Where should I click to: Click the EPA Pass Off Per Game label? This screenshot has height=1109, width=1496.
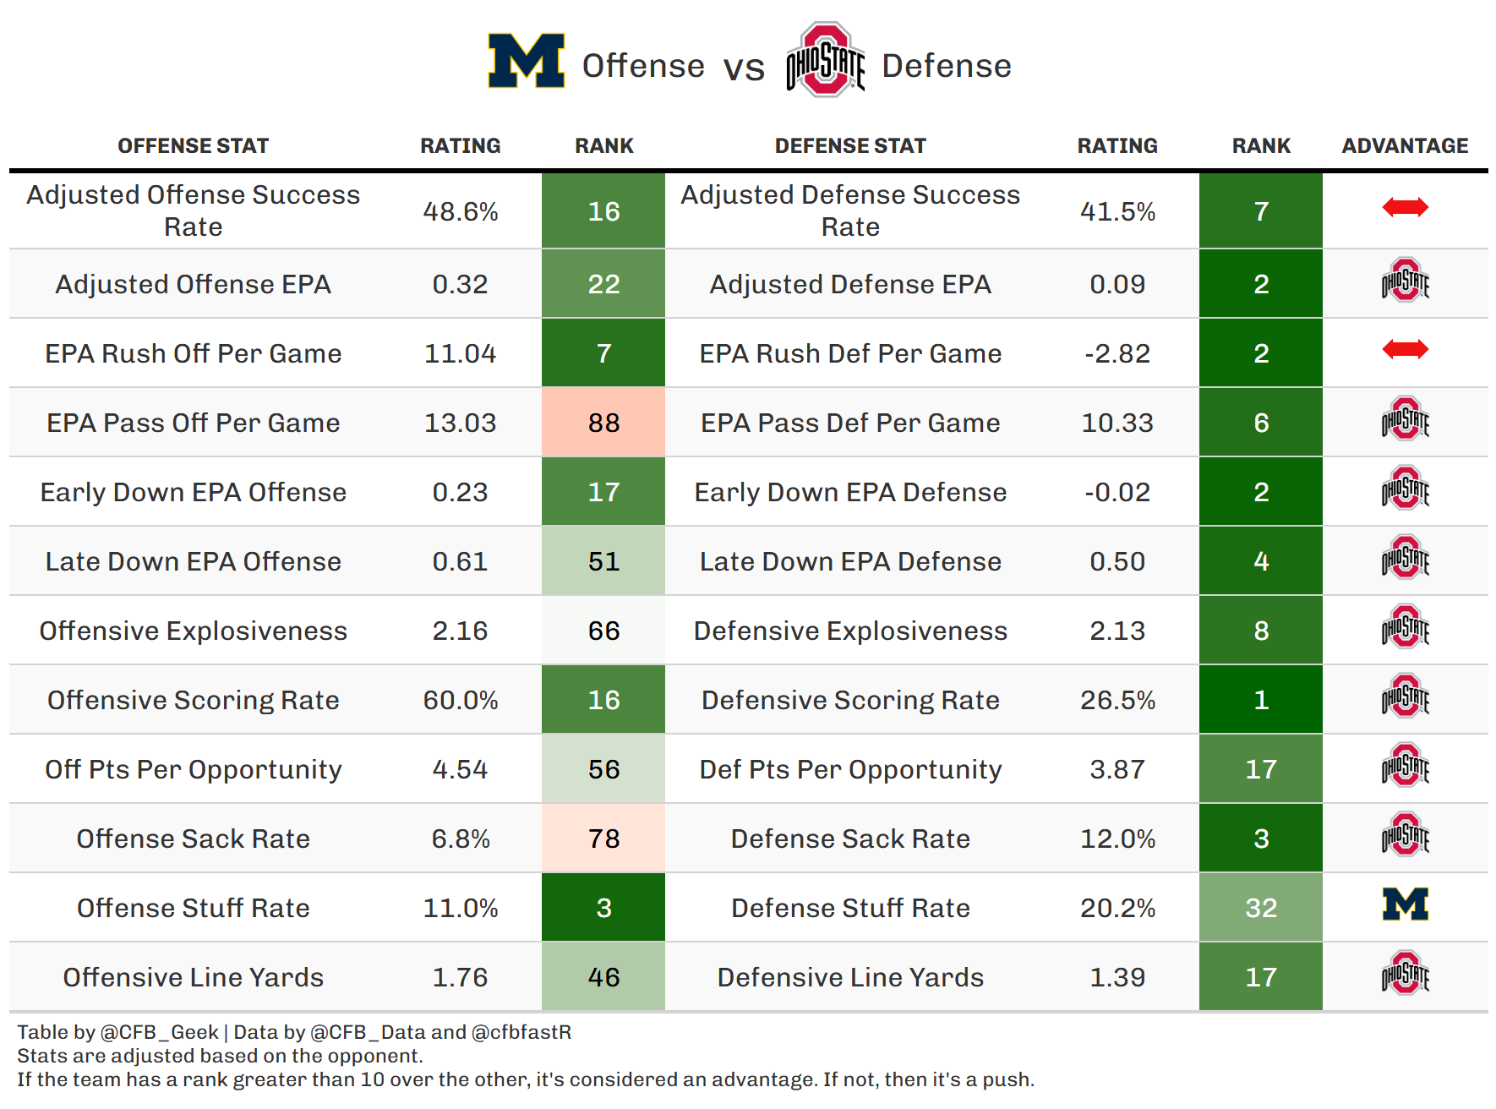tap(193, 423)
